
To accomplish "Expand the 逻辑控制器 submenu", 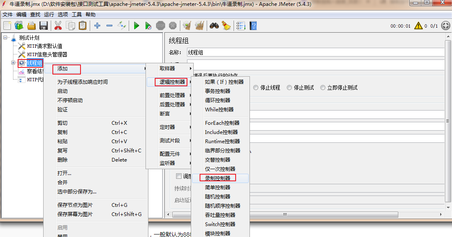I will pos(170,82).
